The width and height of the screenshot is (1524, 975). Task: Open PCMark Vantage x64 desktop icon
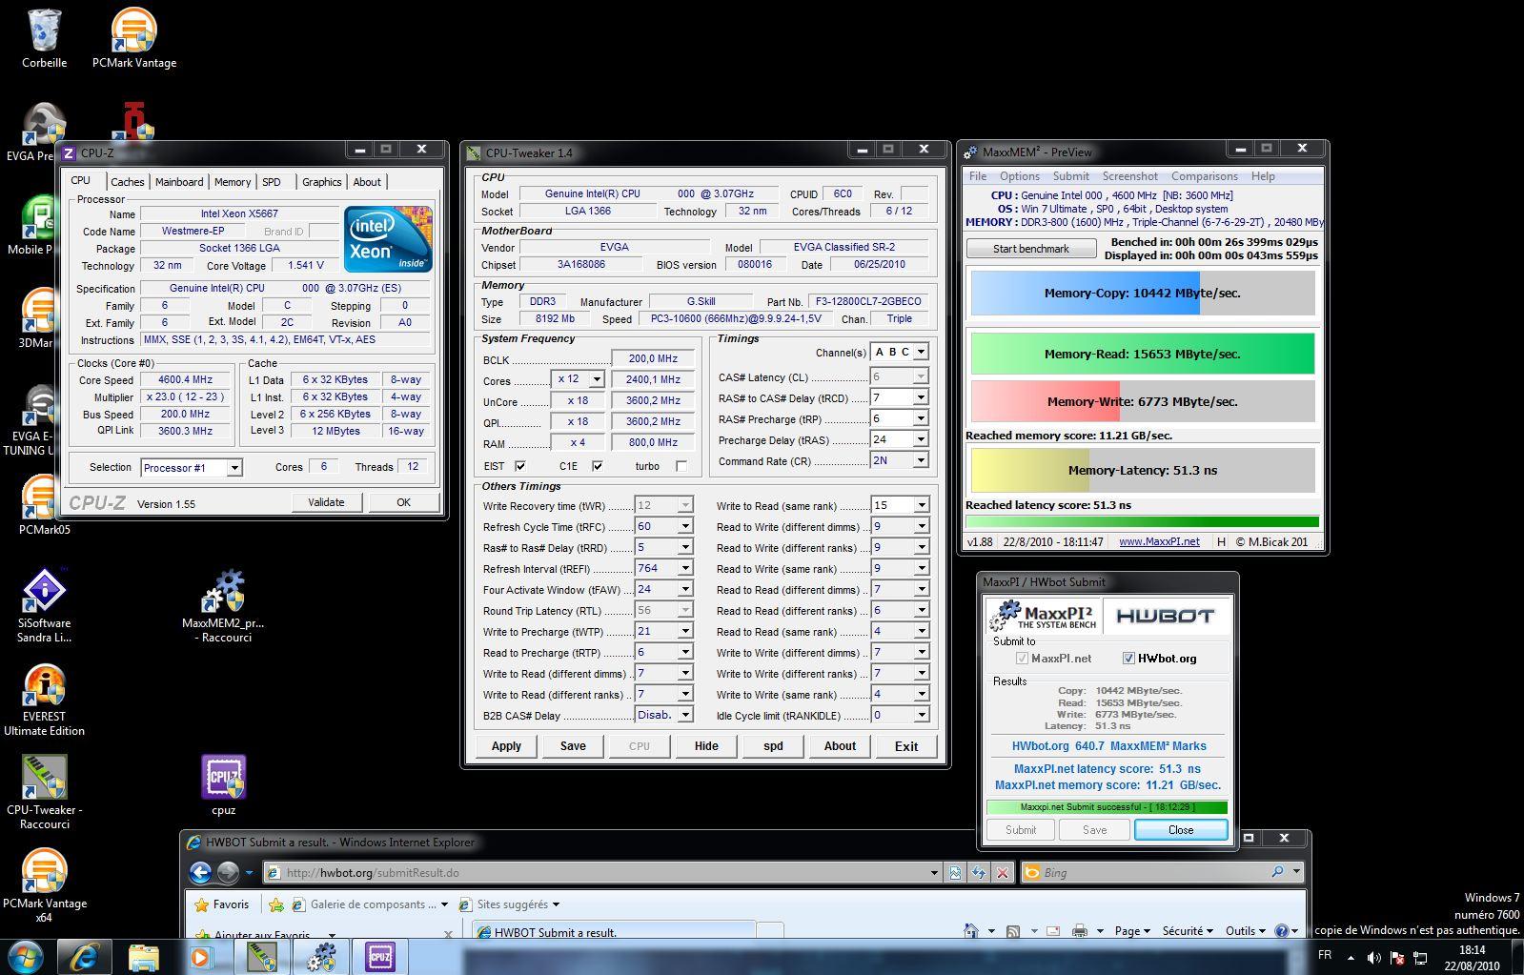[x=44, y=885]
